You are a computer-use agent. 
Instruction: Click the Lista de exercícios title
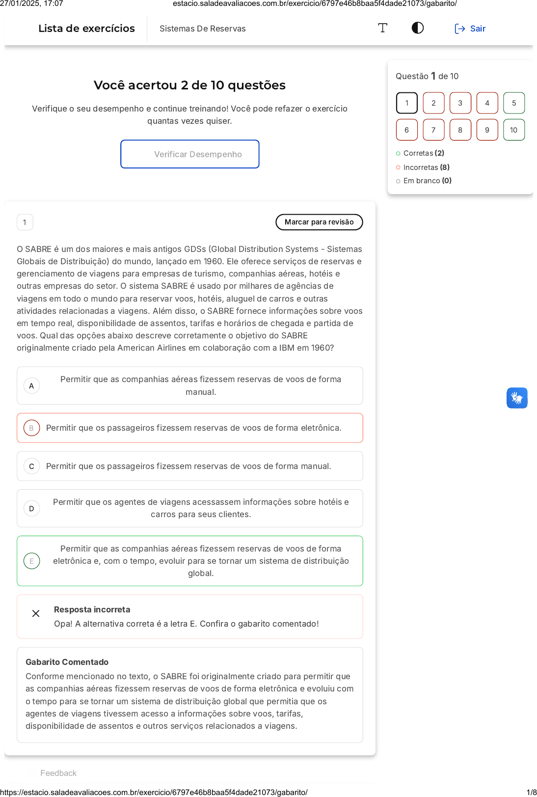(86, 28)
